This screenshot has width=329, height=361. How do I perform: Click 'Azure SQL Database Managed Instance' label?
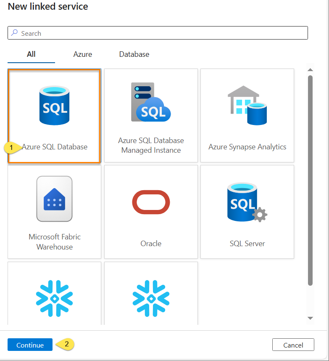click(x=151, y=145)
